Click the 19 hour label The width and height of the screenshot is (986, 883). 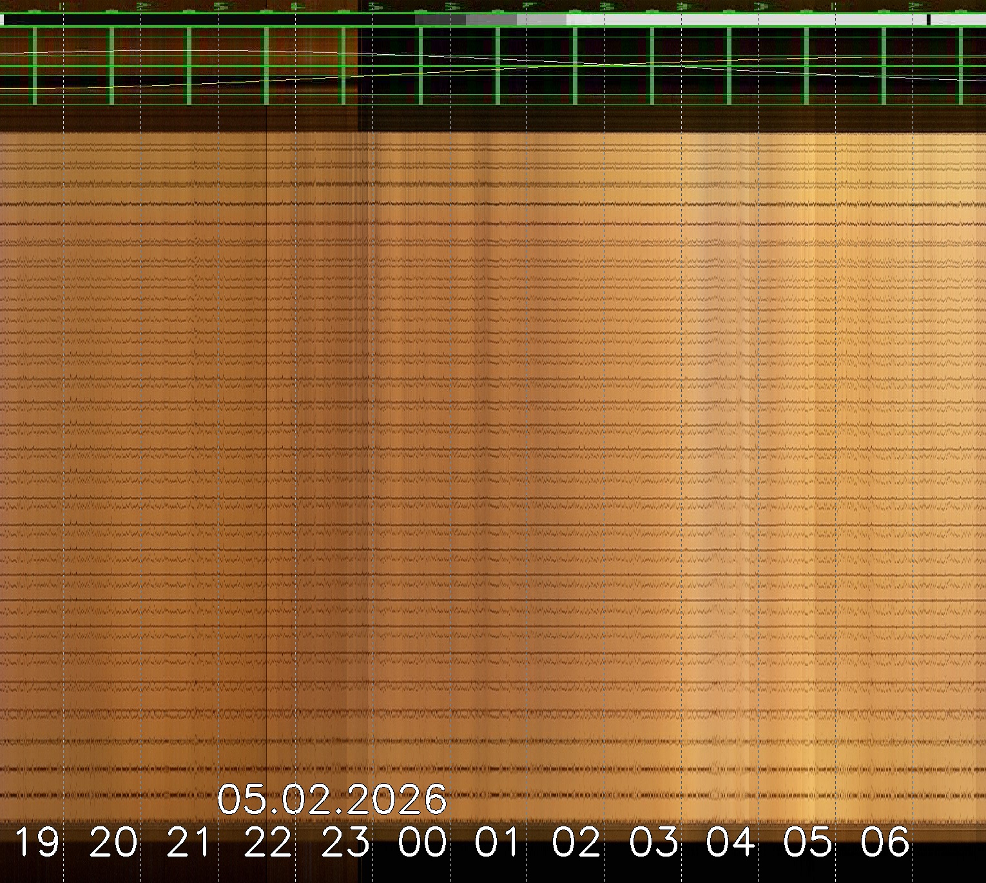click(x=37, y=842)
